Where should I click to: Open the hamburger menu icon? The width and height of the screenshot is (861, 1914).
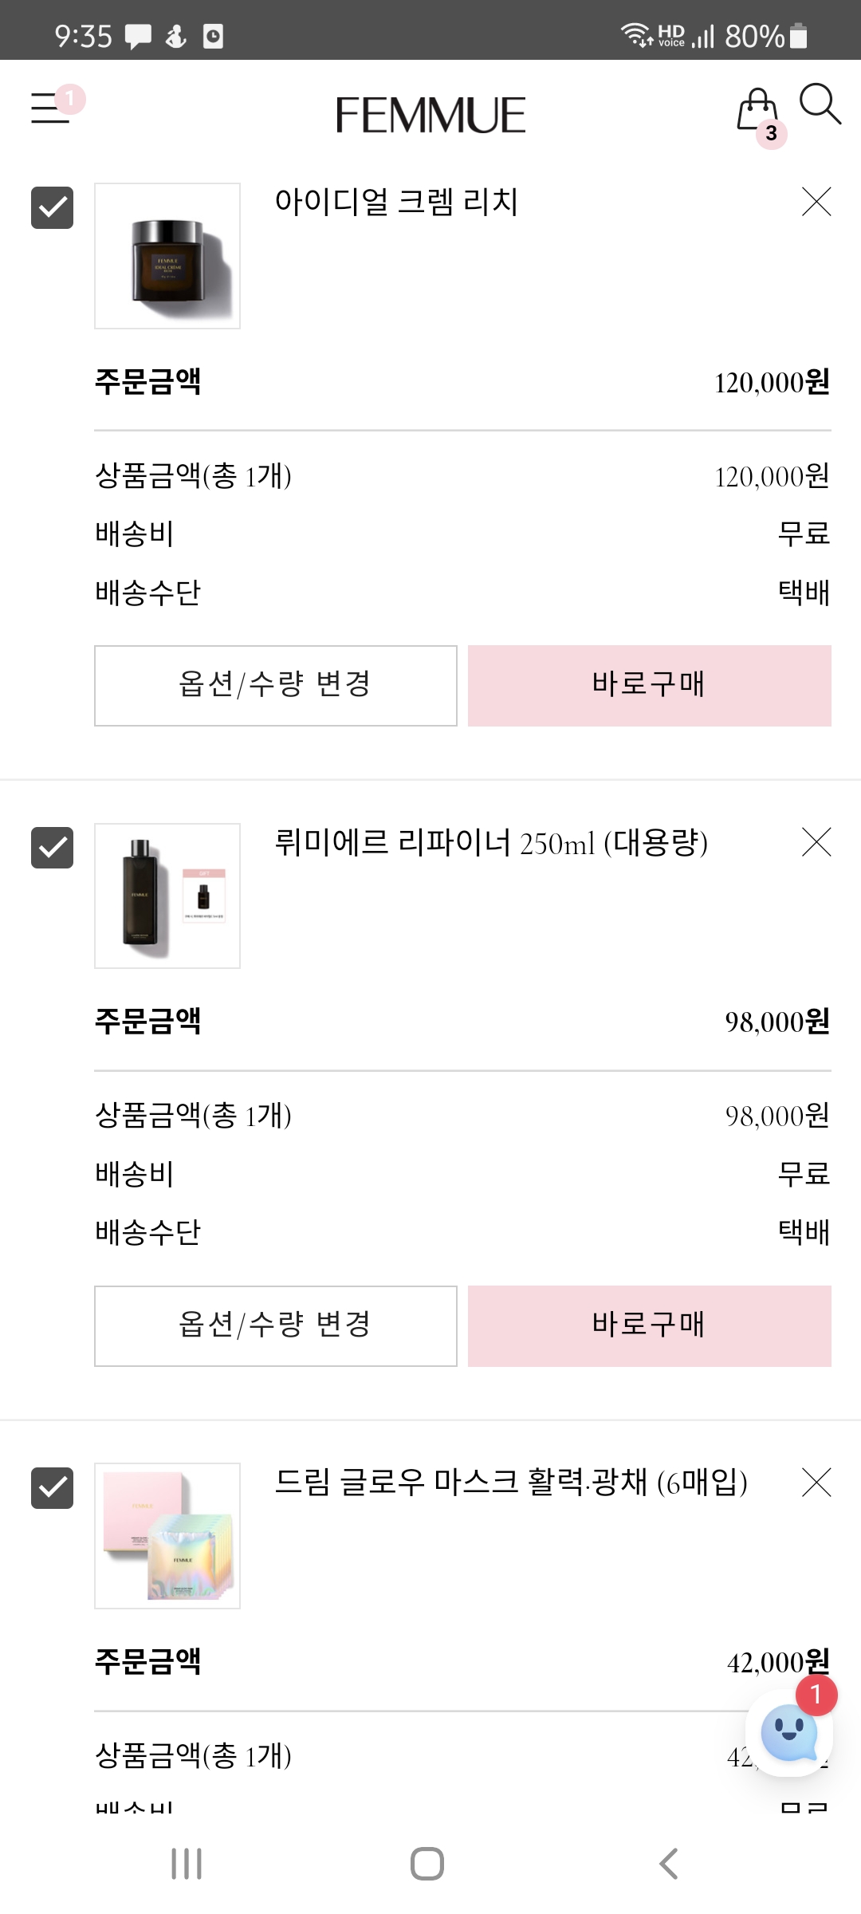50,108
